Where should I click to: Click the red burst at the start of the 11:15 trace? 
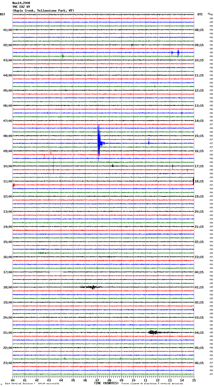14,185
